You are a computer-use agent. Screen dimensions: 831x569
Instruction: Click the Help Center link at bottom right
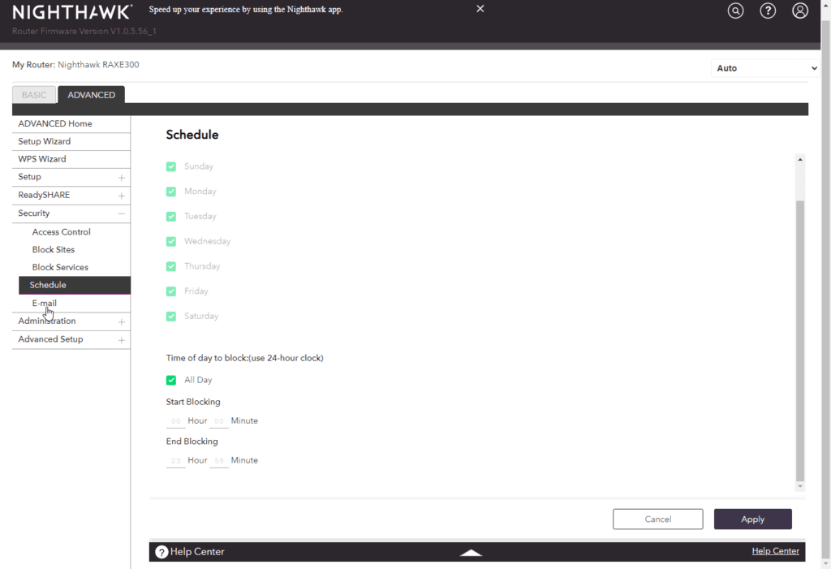[x=775, y=551]
